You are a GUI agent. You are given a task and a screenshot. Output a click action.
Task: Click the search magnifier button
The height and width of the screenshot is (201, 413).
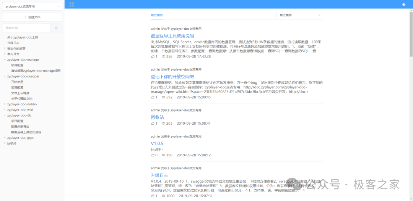56,28
